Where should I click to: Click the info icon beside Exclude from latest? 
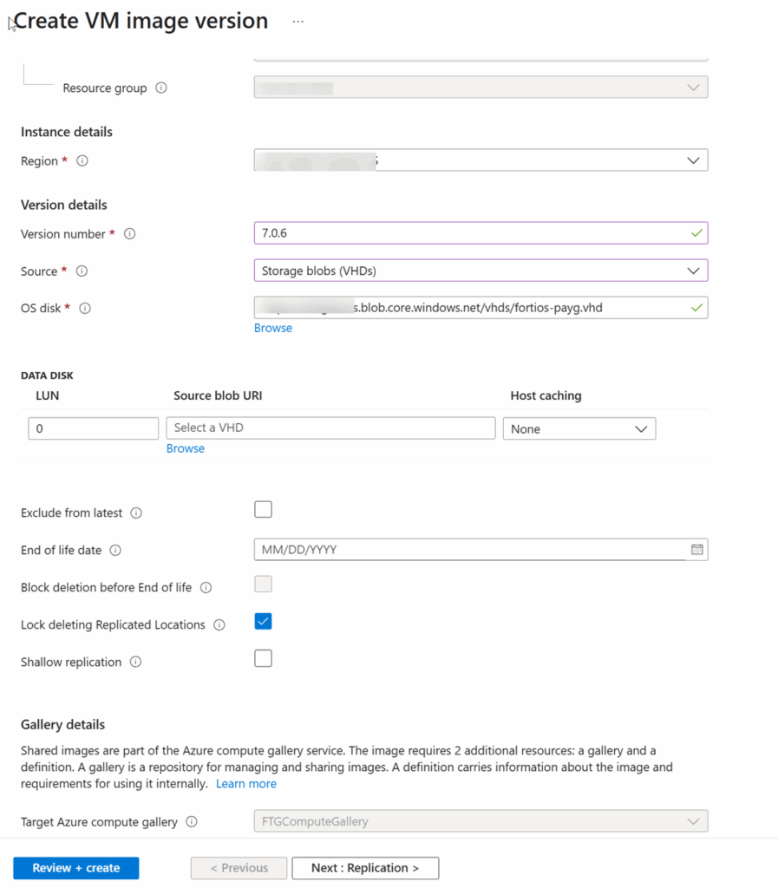point(136,513)
